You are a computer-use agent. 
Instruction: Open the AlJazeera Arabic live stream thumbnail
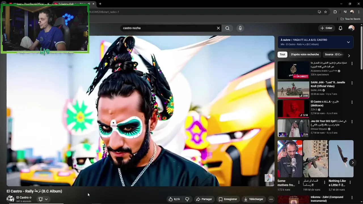(x=293, y=70)
